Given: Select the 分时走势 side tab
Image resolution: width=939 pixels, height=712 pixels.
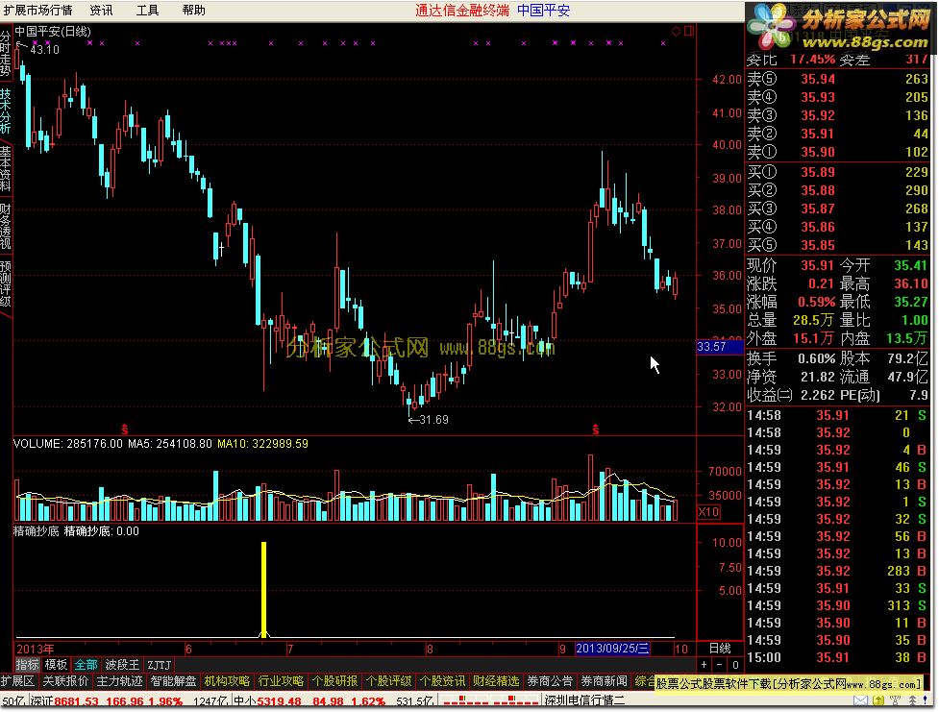Looking at the screenshot, I should pos(6,53).
